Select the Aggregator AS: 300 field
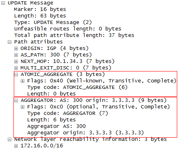Screen dimensions: 189x149 (56, 126)
